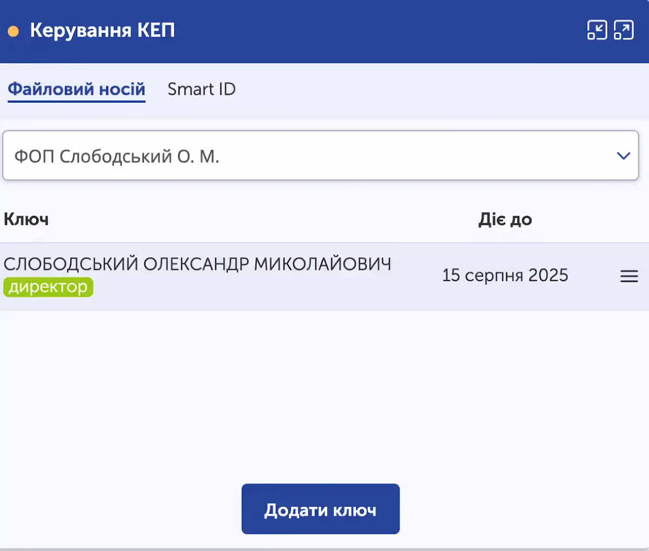
Task: Open the actions menu for Слободський's key
Action: point(629,276)
